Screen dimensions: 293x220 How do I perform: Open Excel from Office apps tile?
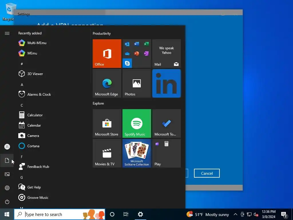(x=146, y=44)
